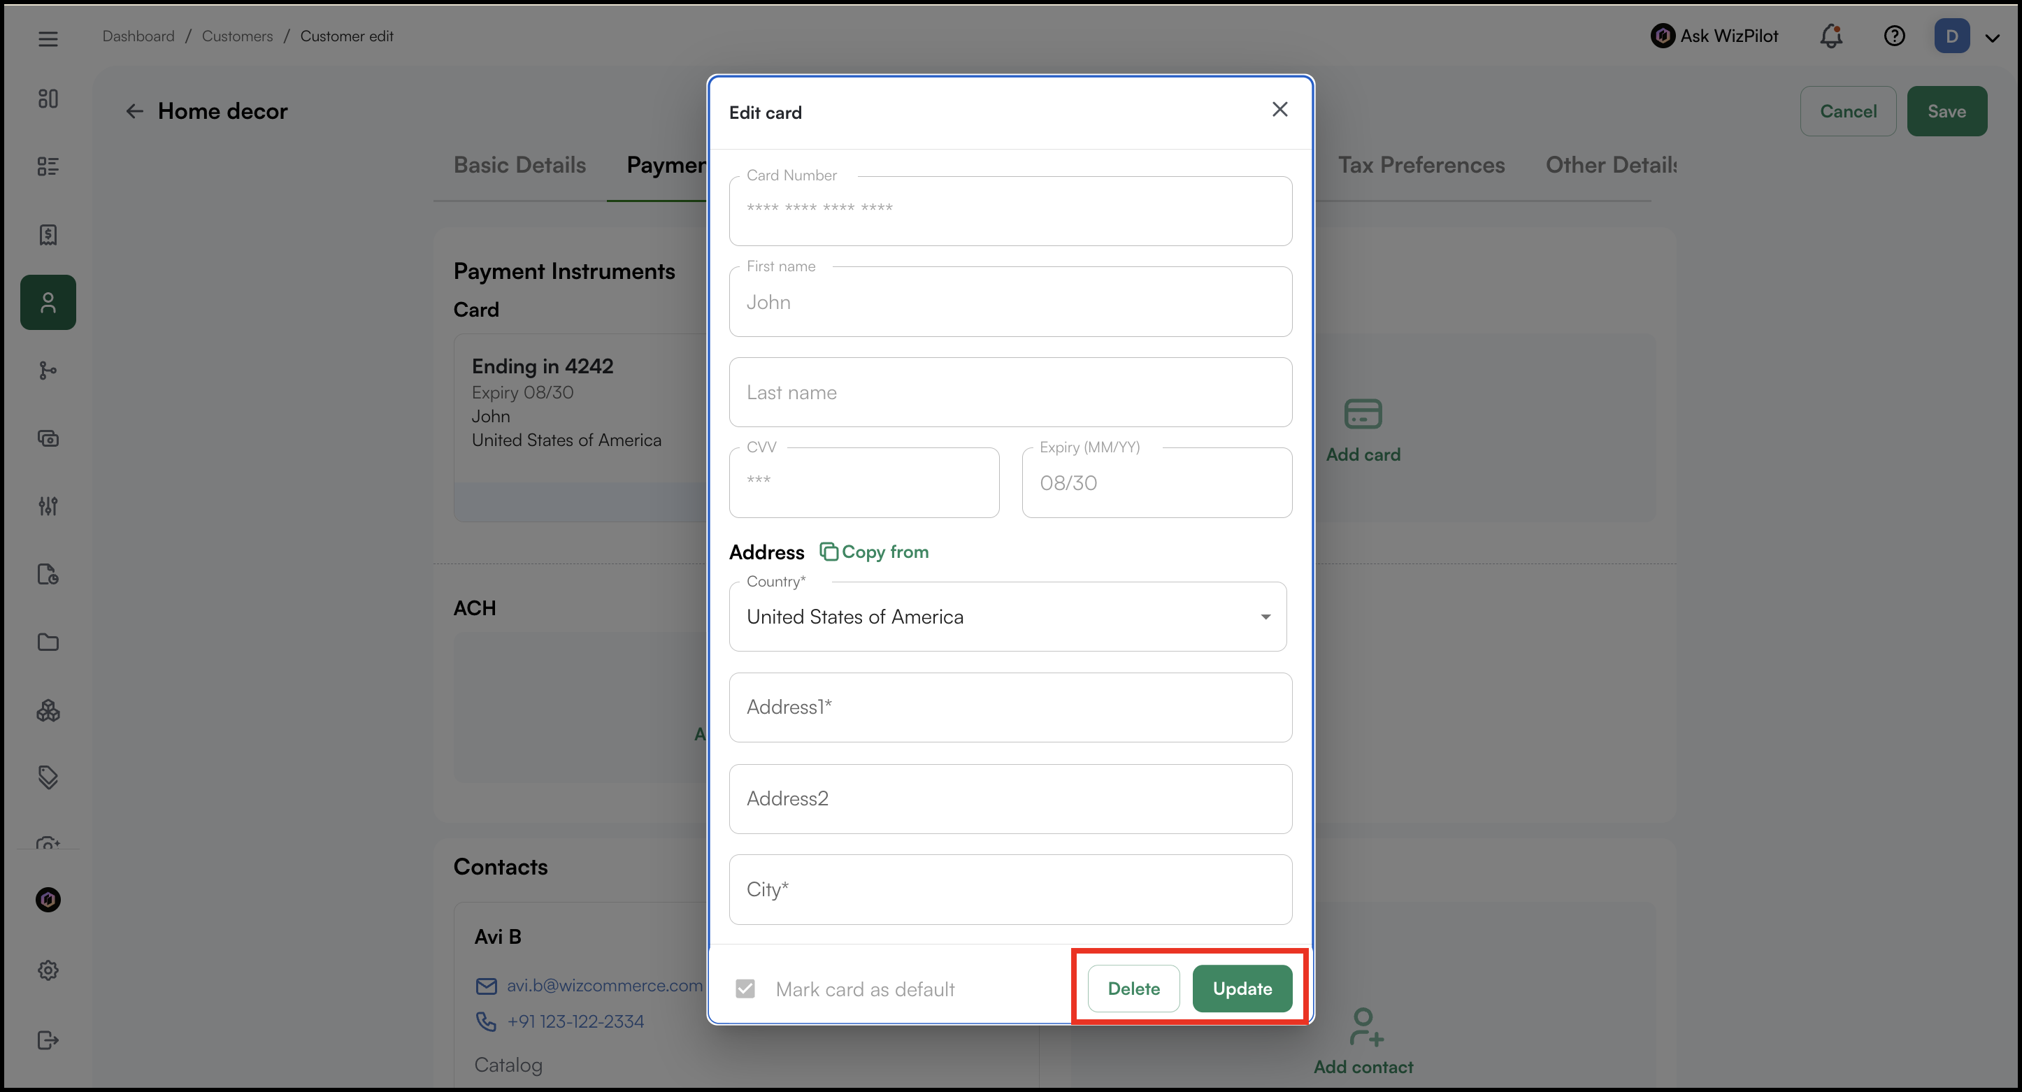Toggle Mark card as default checkbox

745,989
